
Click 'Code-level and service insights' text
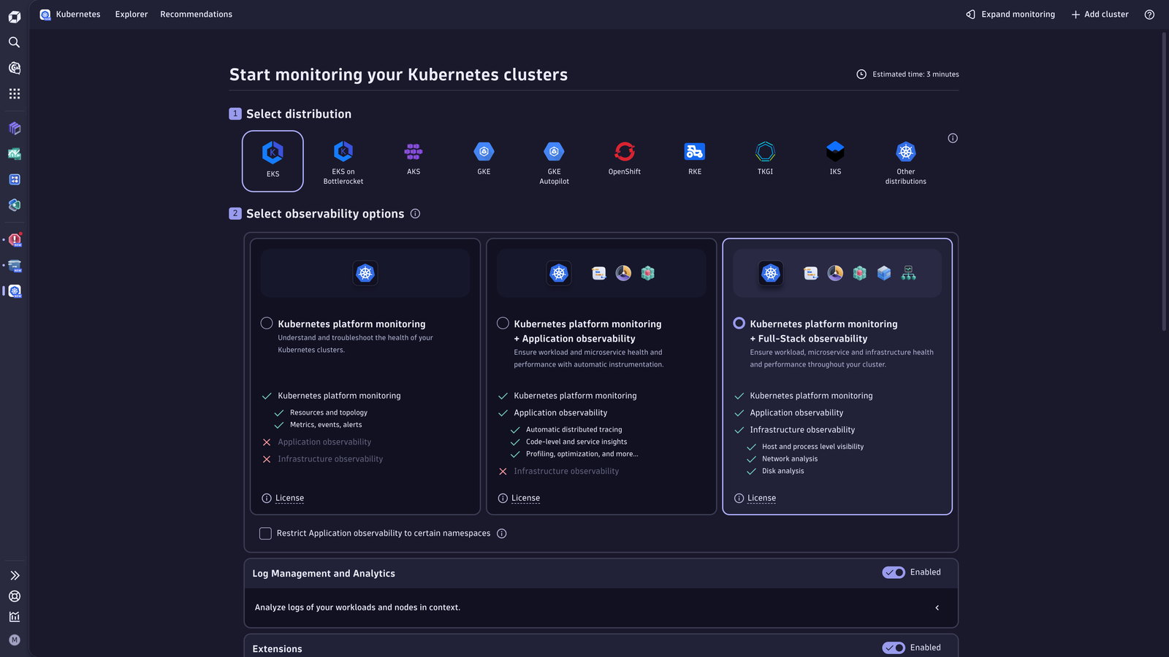tap(576, 442)
